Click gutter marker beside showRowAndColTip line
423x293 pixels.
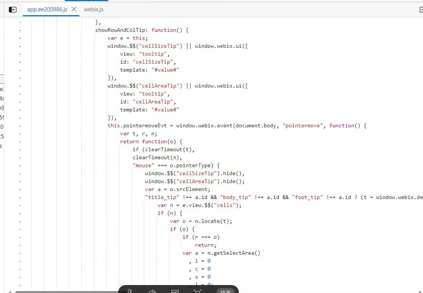[20, 30]
